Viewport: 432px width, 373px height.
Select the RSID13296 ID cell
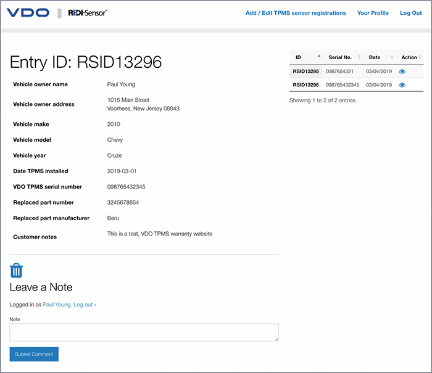pyautogui.click(x=305, y=85)
